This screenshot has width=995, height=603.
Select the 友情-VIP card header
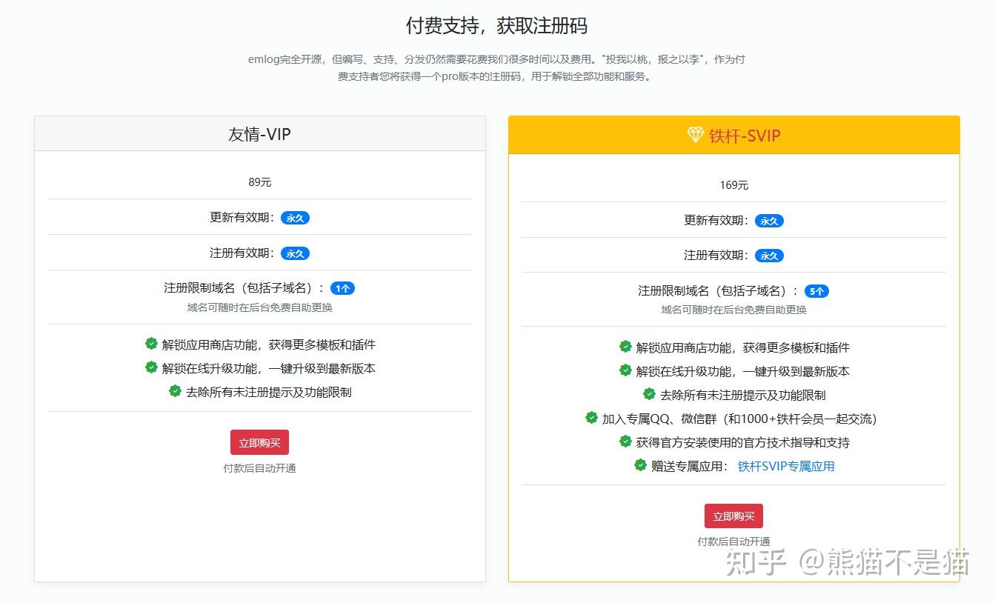[259, 134]
